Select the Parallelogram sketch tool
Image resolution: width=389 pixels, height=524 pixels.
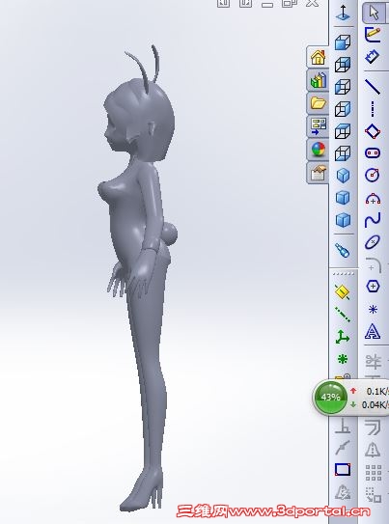(x=373, y=131)
